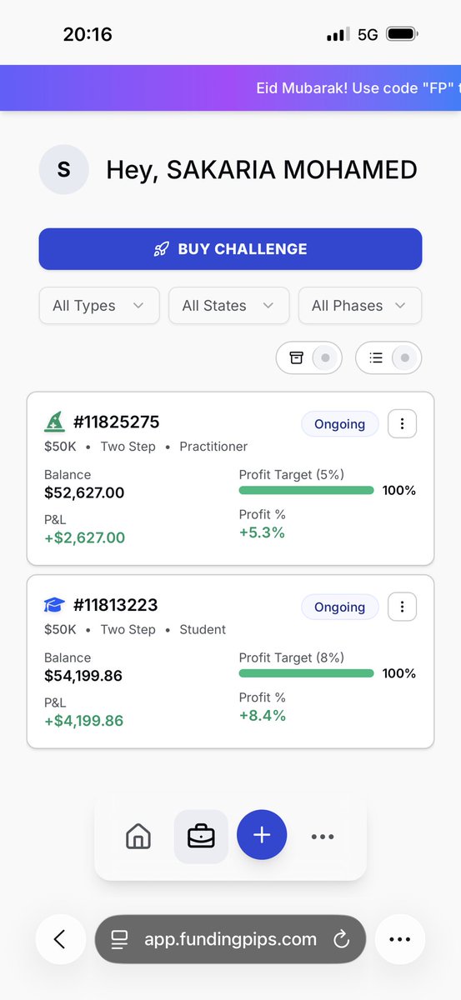Screen dimensions: 461x1000
Task: Go to Home in bottom navigation
Action: tap(138, 836)
